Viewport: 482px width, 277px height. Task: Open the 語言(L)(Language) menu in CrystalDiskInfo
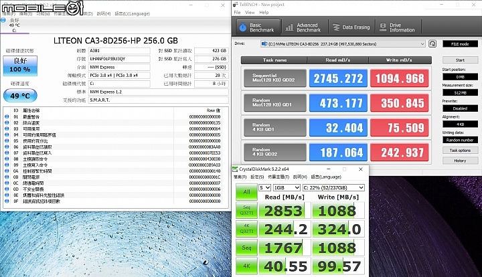132,14
